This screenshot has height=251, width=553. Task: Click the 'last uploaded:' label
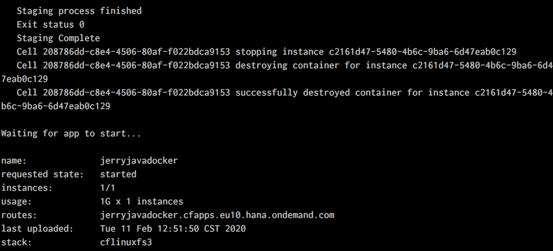point(37,229)
